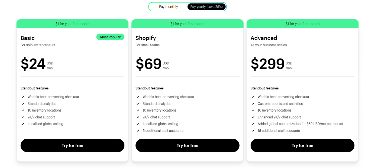377x167 pixels.
Task: Select the Pay yearly save 25% option
Action: click(206, 7)
